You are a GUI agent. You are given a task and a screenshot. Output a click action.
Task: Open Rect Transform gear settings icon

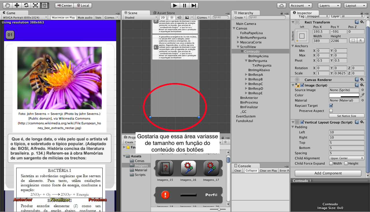click(362, 22)
